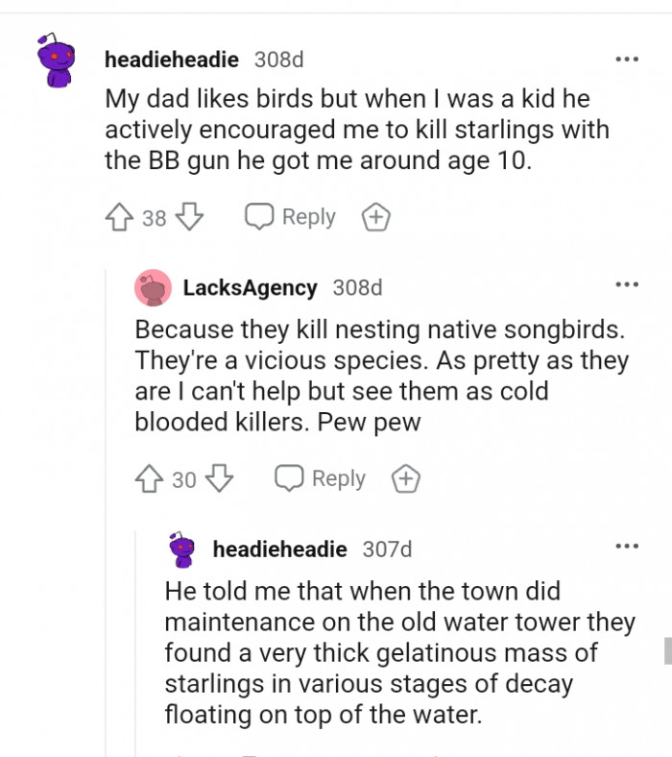Downvote LacksAgency's songbirds comment
The image size is (672, 757).
click(220, 478)
